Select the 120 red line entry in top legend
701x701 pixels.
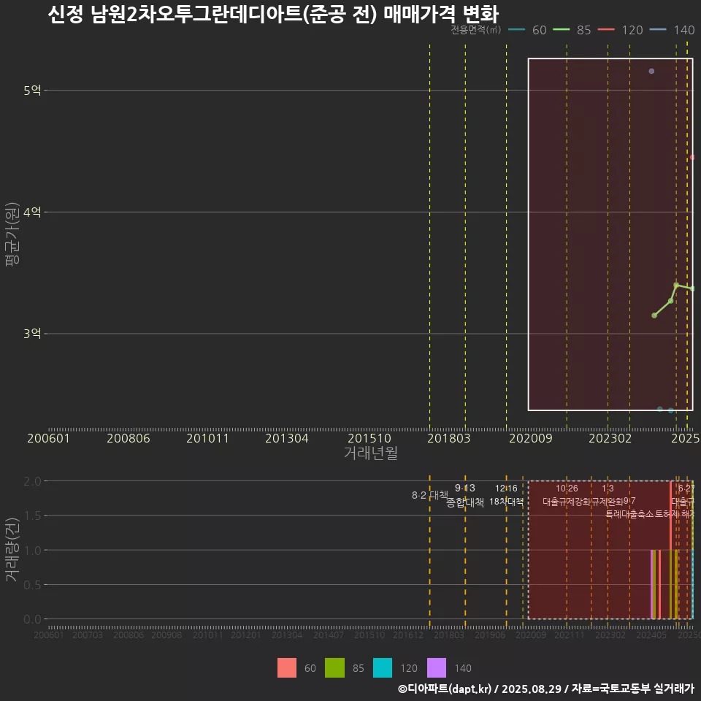[620, 30]
